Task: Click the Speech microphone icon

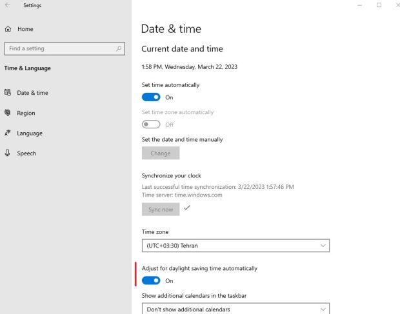Action: pyautogui.click(x=8, y=153)
